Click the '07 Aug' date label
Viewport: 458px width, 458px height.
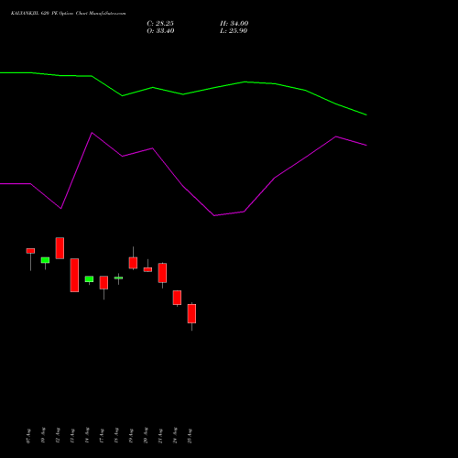[28, 436]
